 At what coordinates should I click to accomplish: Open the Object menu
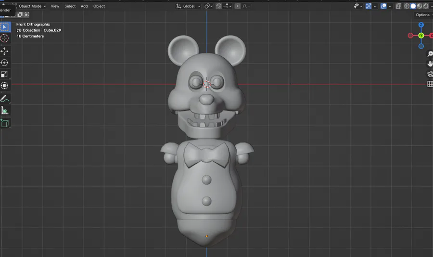tap(99, 6)
